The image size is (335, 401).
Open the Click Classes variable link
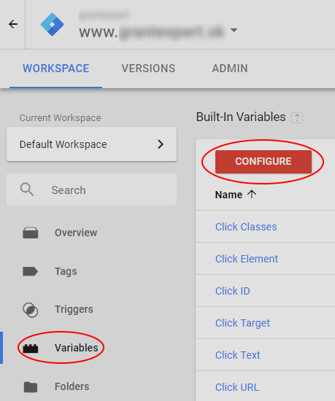246,227
